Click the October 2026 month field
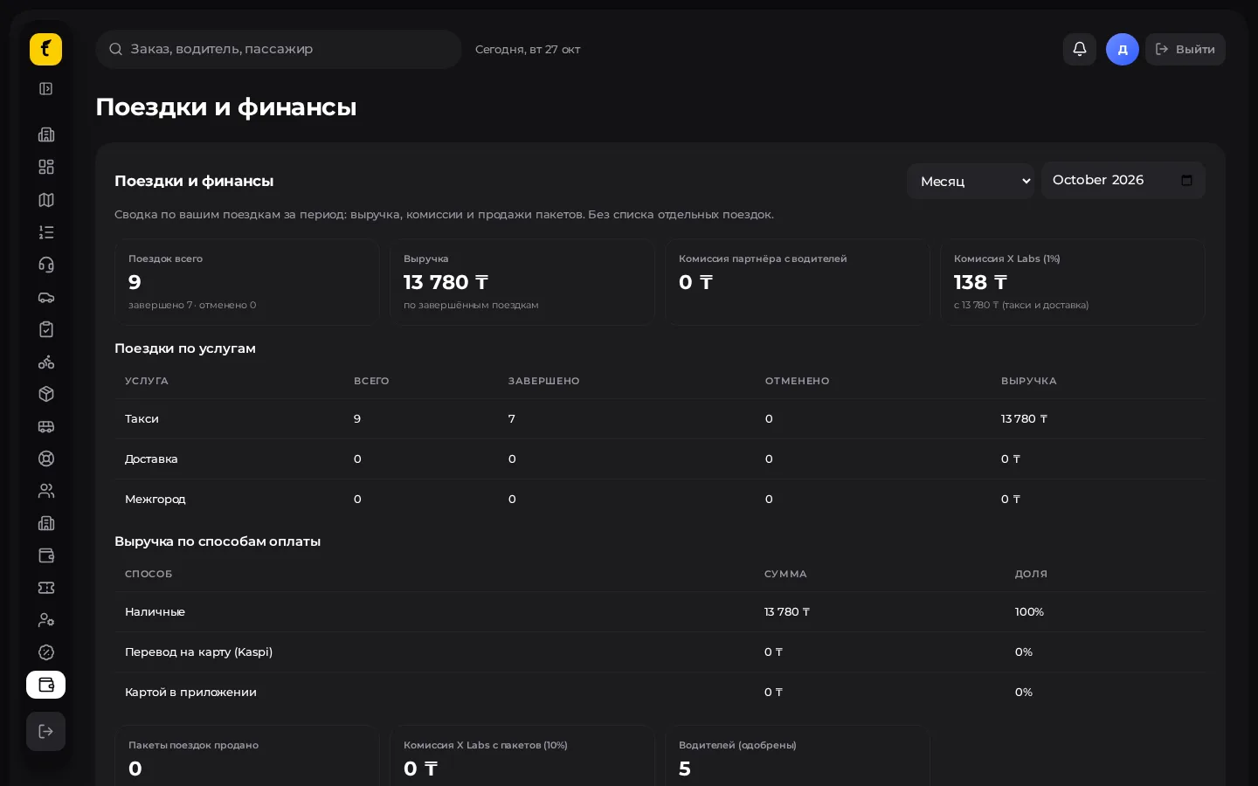 click(1123, 180)
